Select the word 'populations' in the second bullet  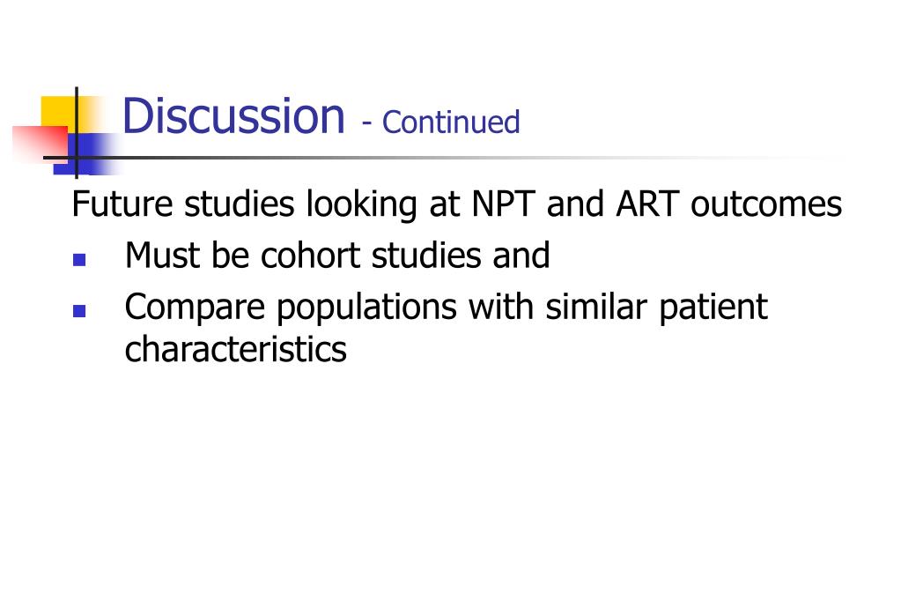[x=366, y=308]
